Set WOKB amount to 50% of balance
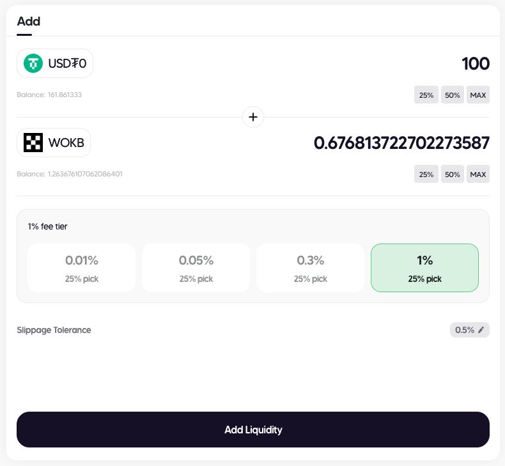Screen dimensions: 505x466 point(453,175)
